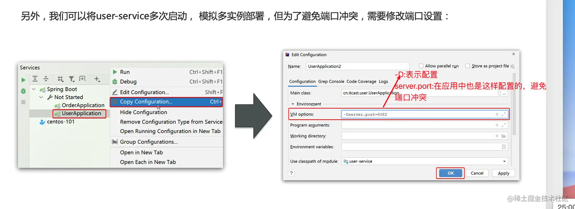
Task: Click the edit icon in Environment variables field
Action: pos(504,147)
